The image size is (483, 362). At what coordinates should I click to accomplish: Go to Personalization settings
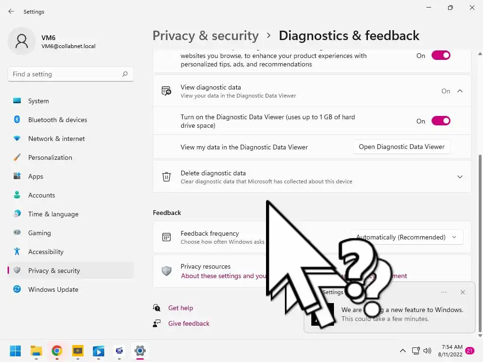point(71,157)
